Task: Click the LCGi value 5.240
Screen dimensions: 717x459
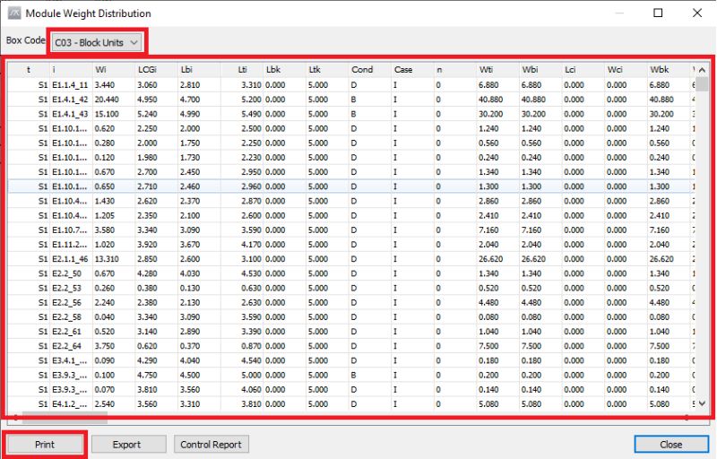Action: (x=147, y=114)
